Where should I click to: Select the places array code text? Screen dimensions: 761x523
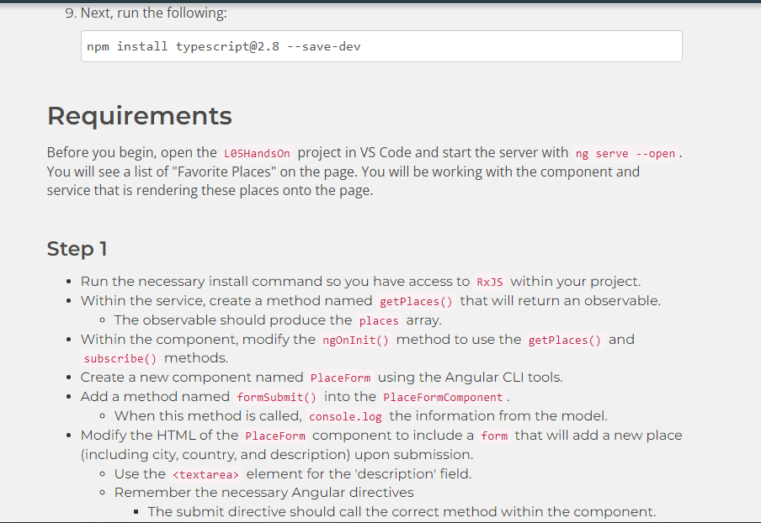tap(379, 320)
